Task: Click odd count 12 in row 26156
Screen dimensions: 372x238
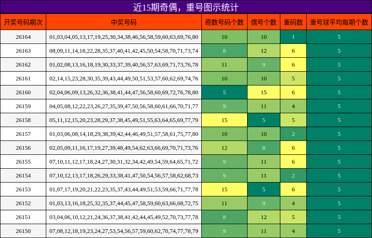Action: coord(224,148)
